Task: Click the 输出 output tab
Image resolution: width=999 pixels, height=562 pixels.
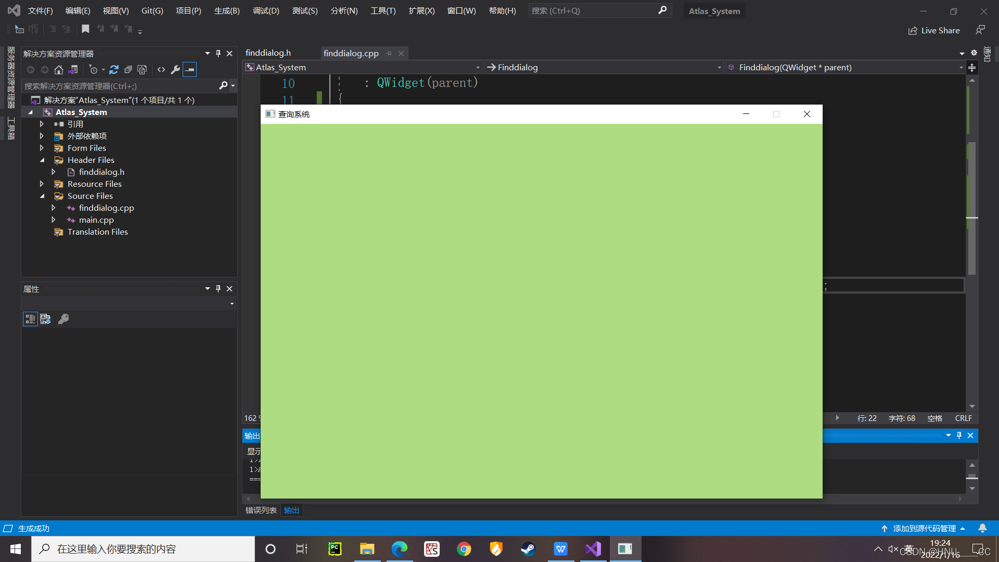Action: 291,510
